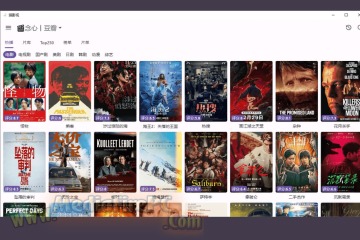Open the 无价之宝 poster
The image size is (360, 240).
pos(70,162)
